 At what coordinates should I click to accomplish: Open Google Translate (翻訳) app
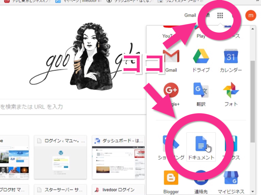pos(201,94)
